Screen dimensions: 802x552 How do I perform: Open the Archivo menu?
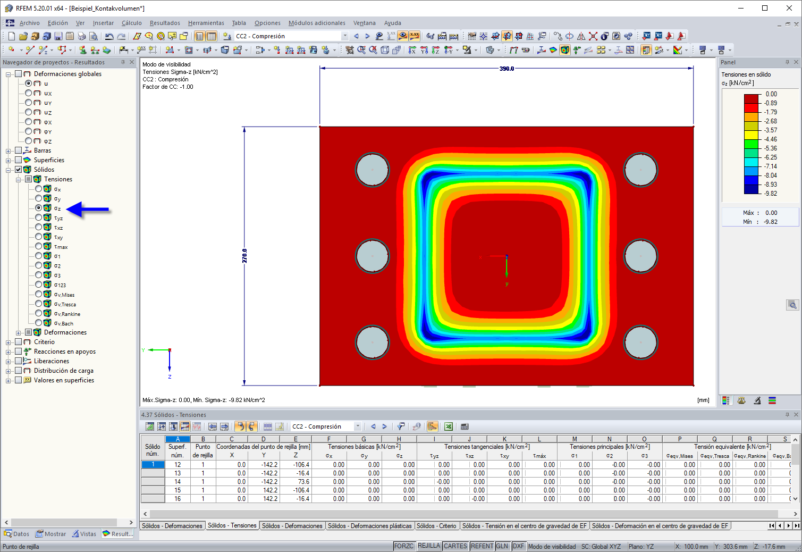[30, 23]
